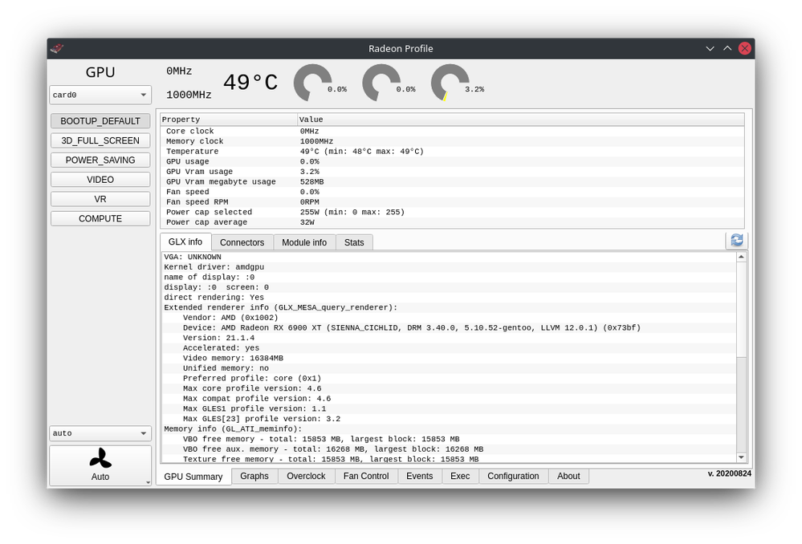Click the Radeon Profile app icon in title bar

point(57,49)
